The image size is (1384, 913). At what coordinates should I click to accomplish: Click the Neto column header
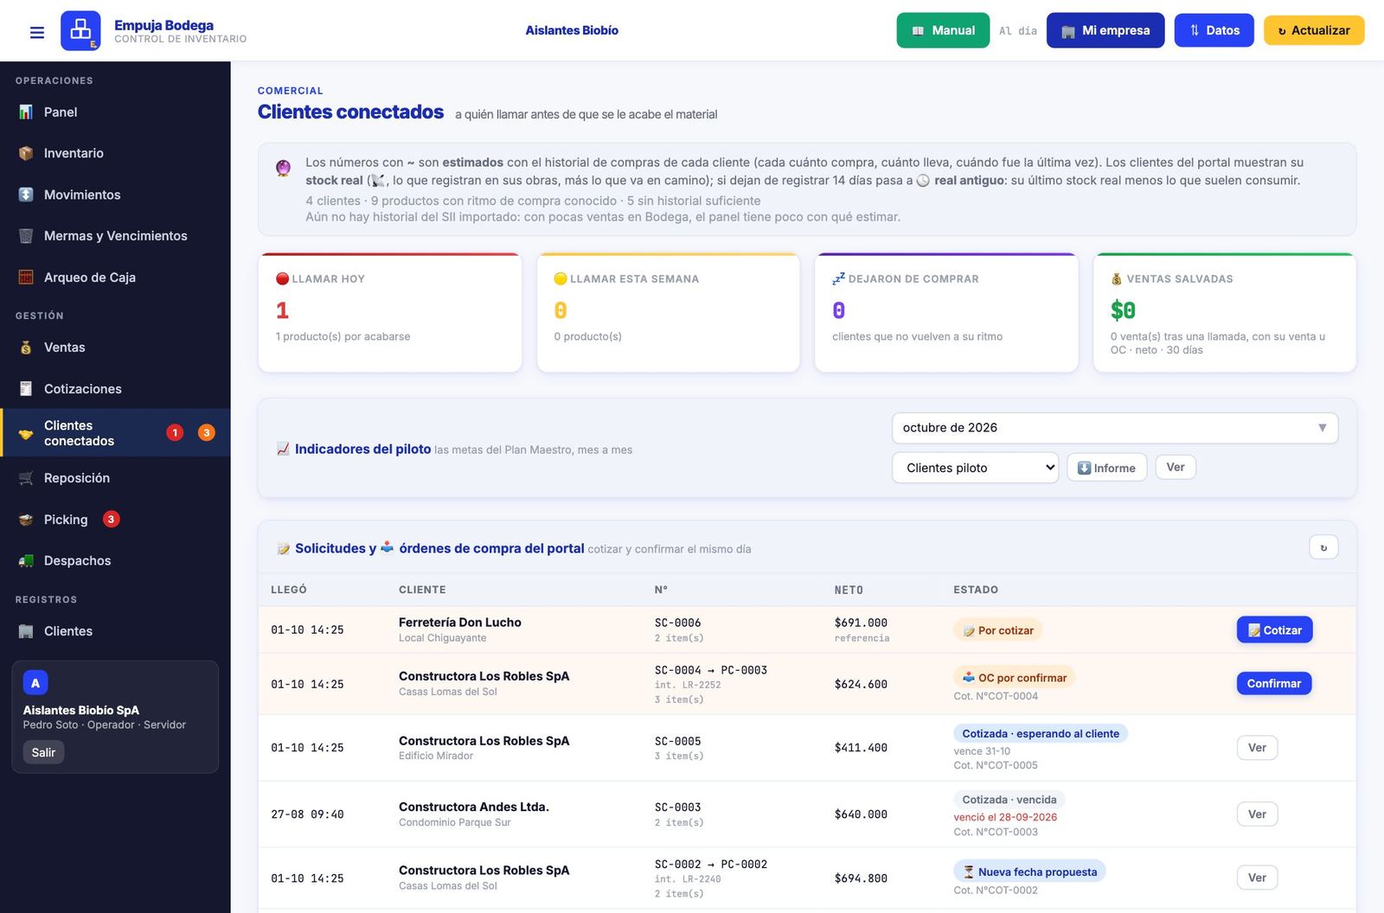click(x=849, y=590)
